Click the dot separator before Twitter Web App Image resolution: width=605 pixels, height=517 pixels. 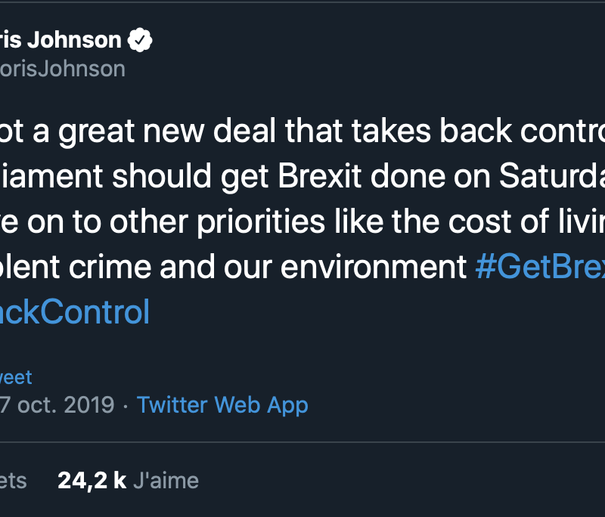pyautogui.click(x=126, y=405)
